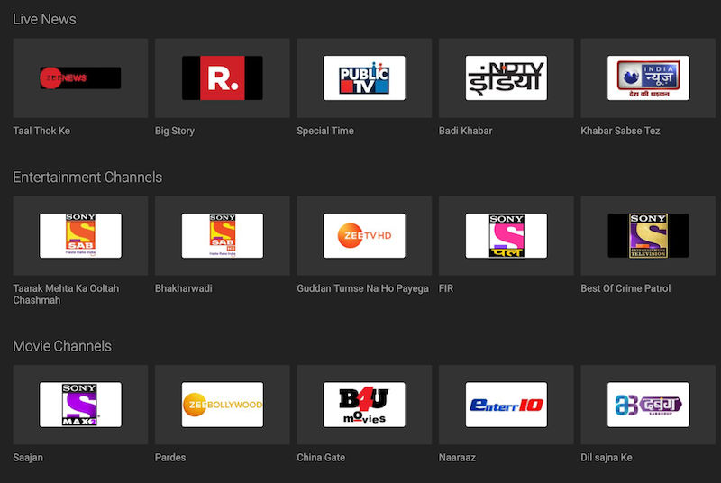The width and height of the screenshot is (721, 483).
Task: Click the Bhakharwadi show title
Action: point(184,288)
